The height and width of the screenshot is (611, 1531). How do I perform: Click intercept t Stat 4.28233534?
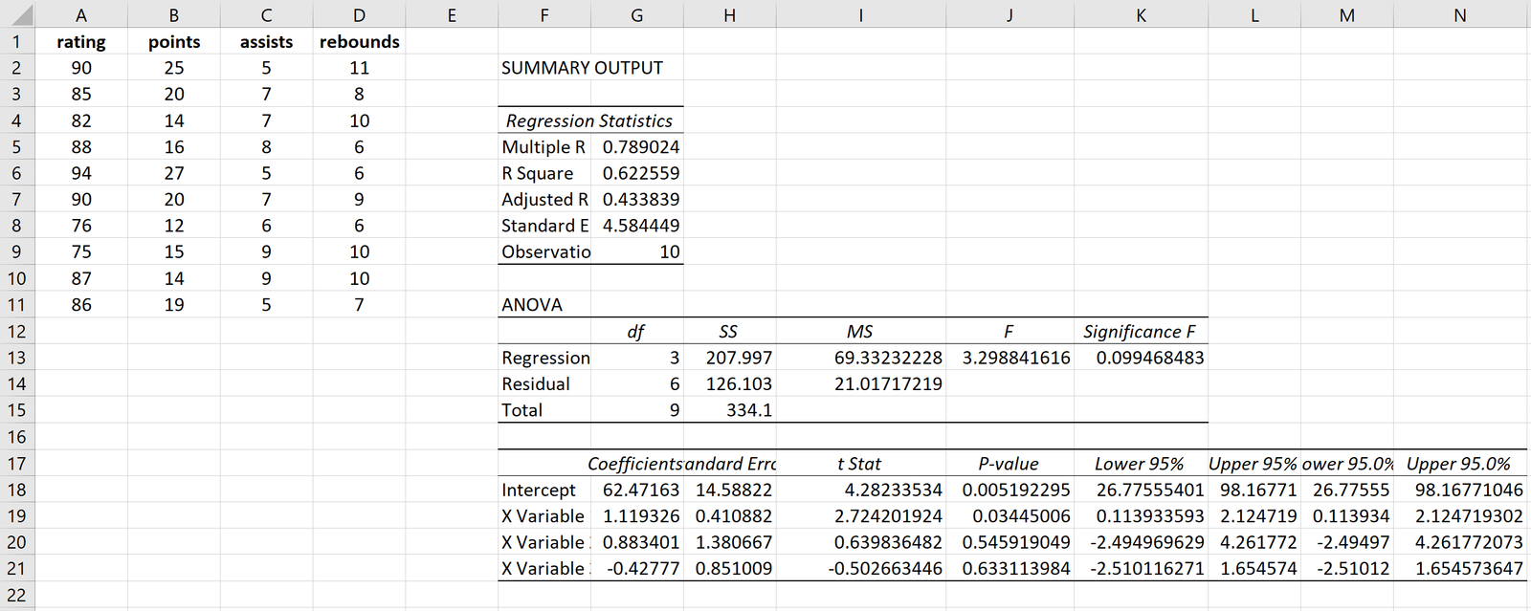click(861, 490)
